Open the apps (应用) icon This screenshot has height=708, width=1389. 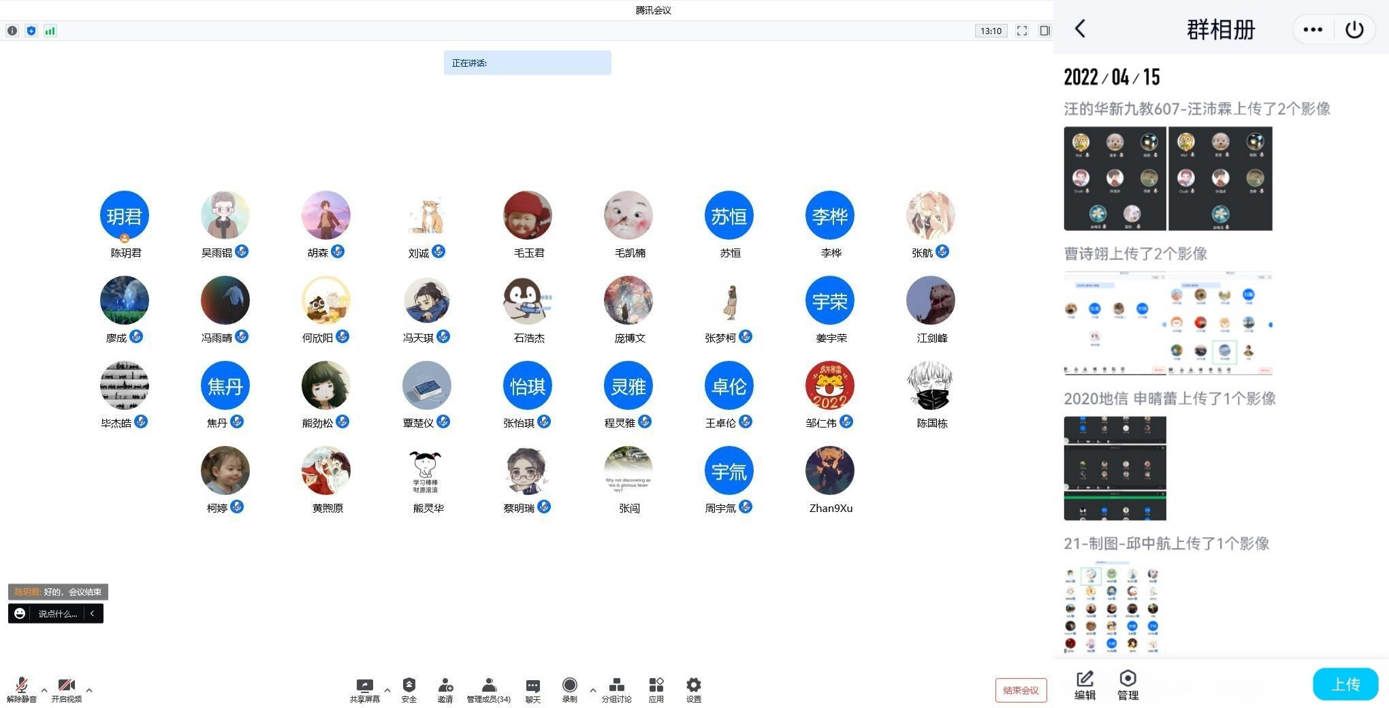656,689
